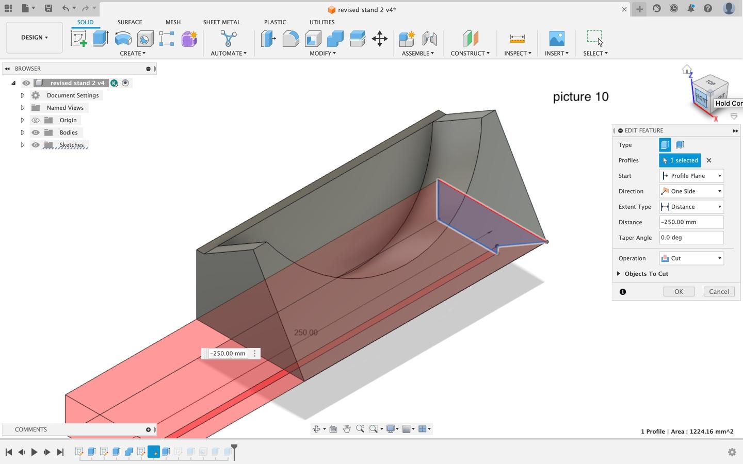Open the Start Profile Plane dropdown
This screenshot has width=743, height=464.
[x=691, y=176]
